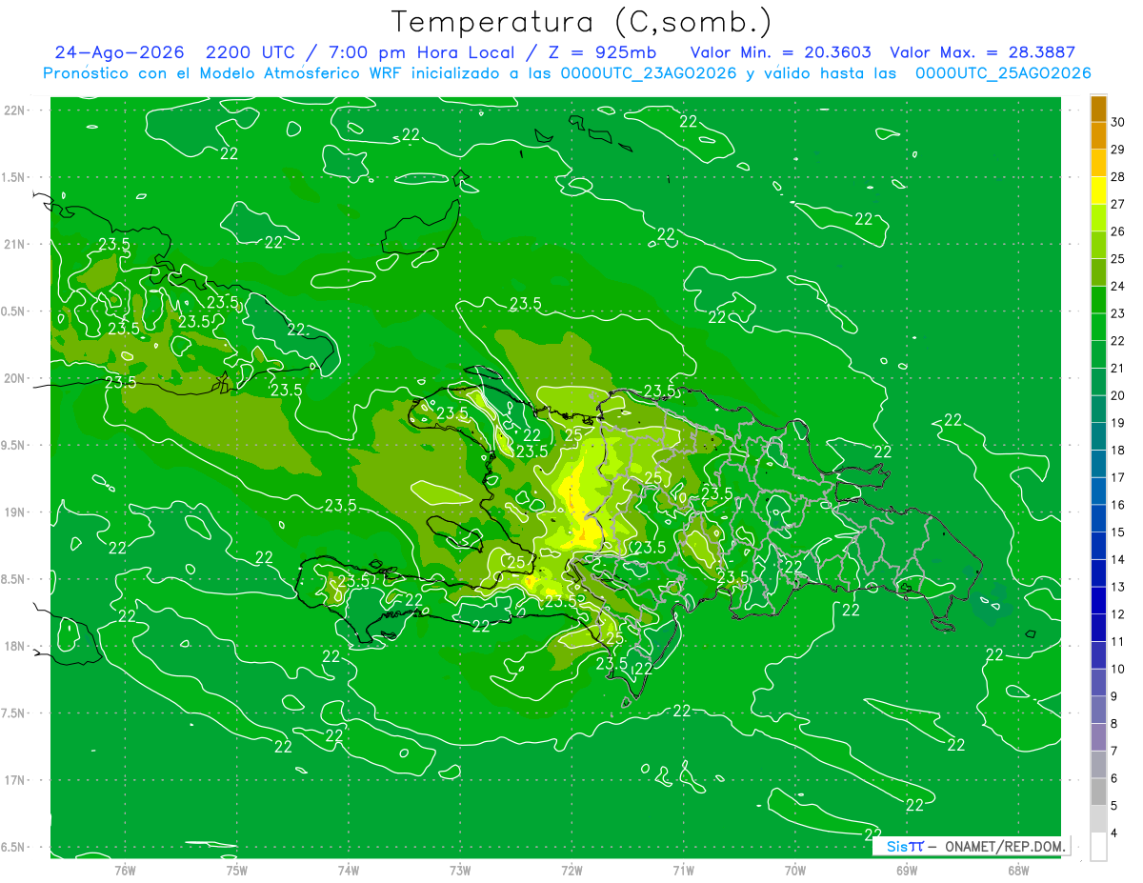Click the "74W" longitude axis label
The height and width of the screenshot is (883, 1143).
point(349,871)
